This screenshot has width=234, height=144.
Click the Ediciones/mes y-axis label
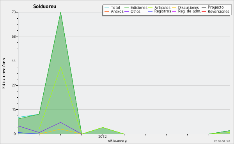(4, 74)
